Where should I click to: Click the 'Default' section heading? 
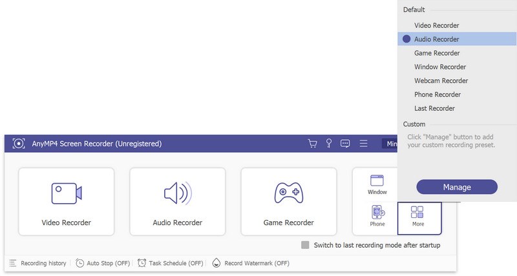coord(414,10)
